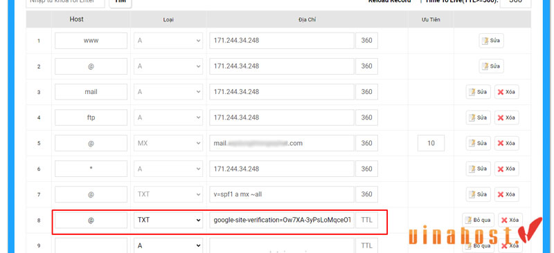Open the A type dropdown in row 9
The width and height of the screenshot is (554, 253).
(x=168, y=245)
